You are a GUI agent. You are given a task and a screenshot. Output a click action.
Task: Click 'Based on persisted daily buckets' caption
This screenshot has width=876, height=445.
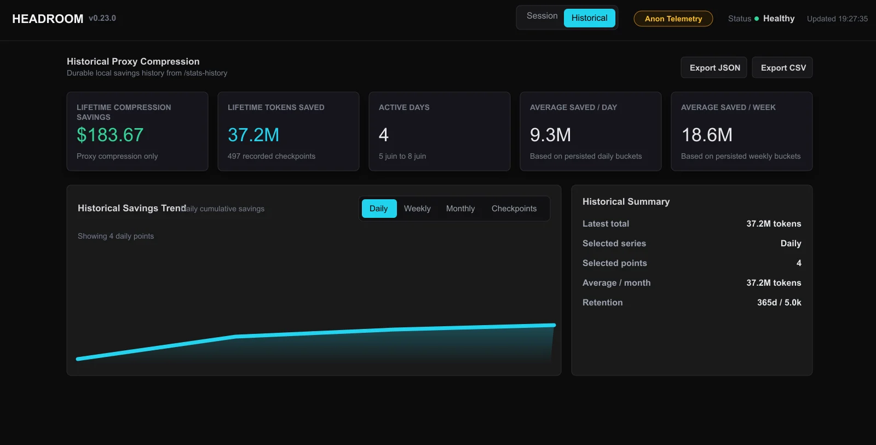586,156
